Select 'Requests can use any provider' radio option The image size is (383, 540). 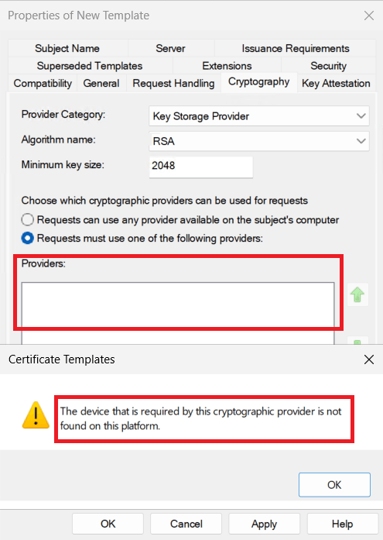click(x=28, y=220)
